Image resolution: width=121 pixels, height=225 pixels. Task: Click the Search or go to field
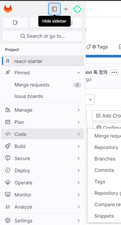(x=43, y=36)
